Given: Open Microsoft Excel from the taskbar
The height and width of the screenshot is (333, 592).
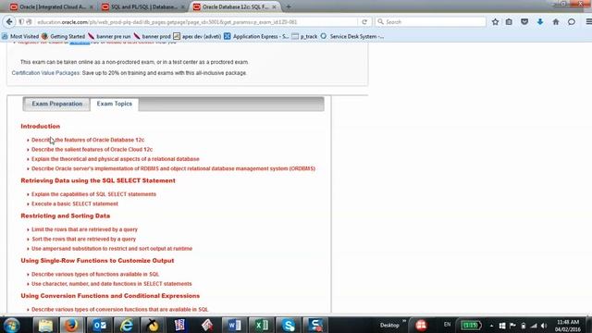Looking at the screenshot, I should coord(261,325).
